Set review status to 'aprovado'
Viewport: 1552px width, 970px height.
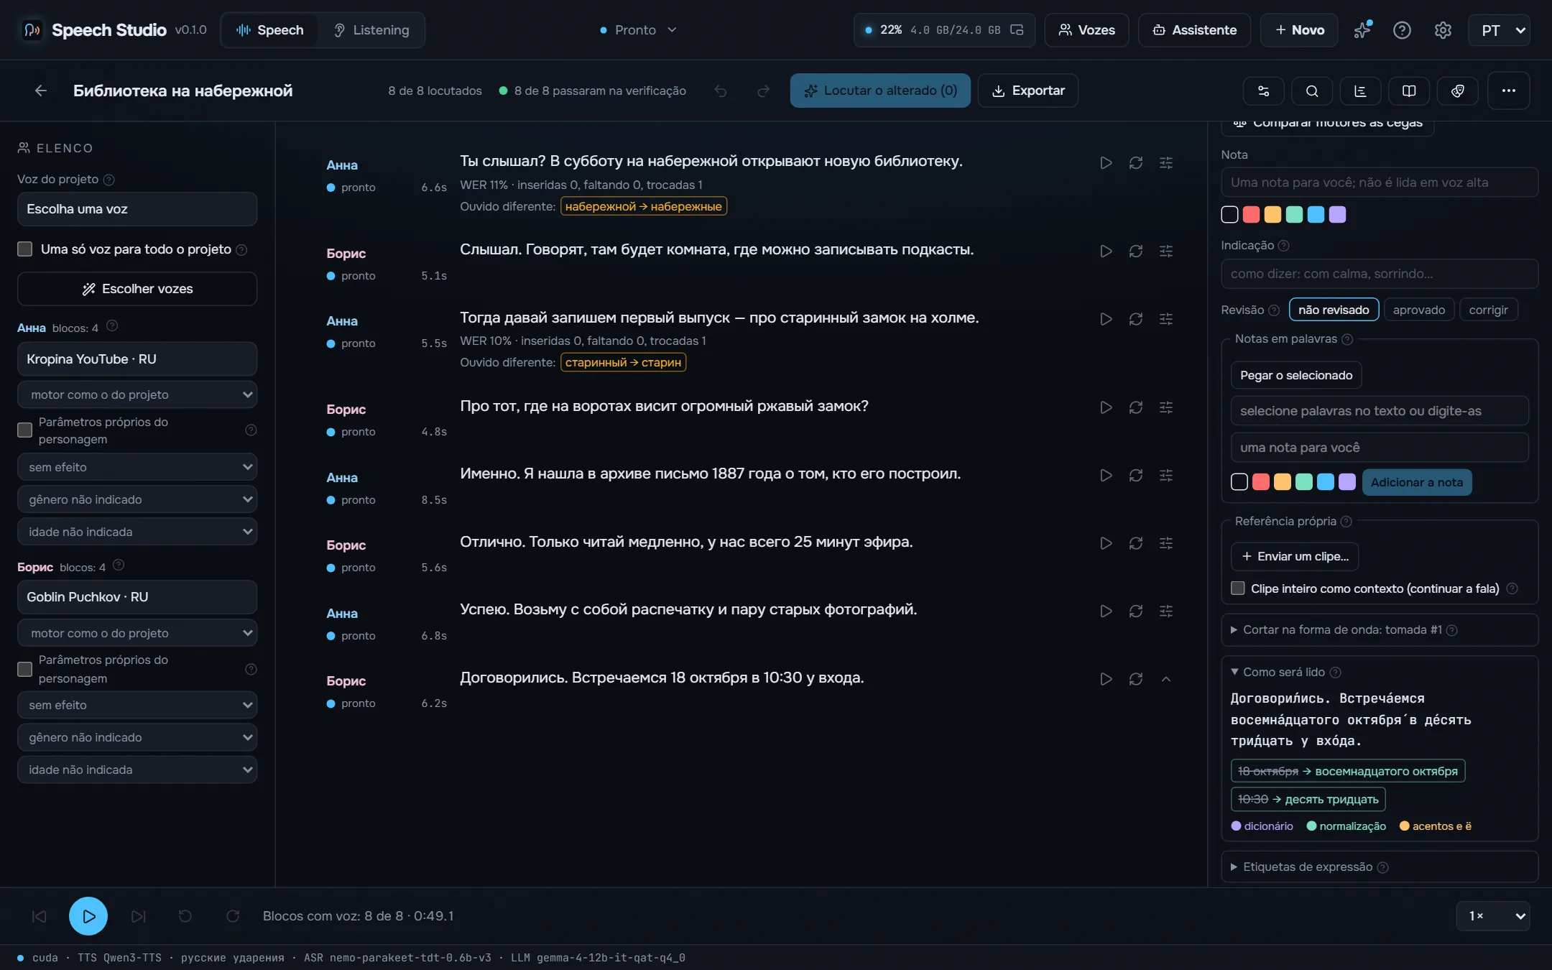(1418, 310)
